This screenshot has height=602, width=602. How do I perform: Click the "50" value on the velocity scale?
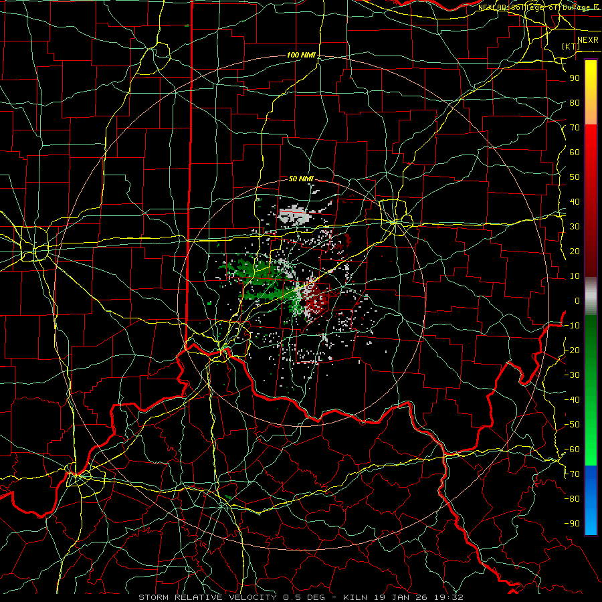575,177
